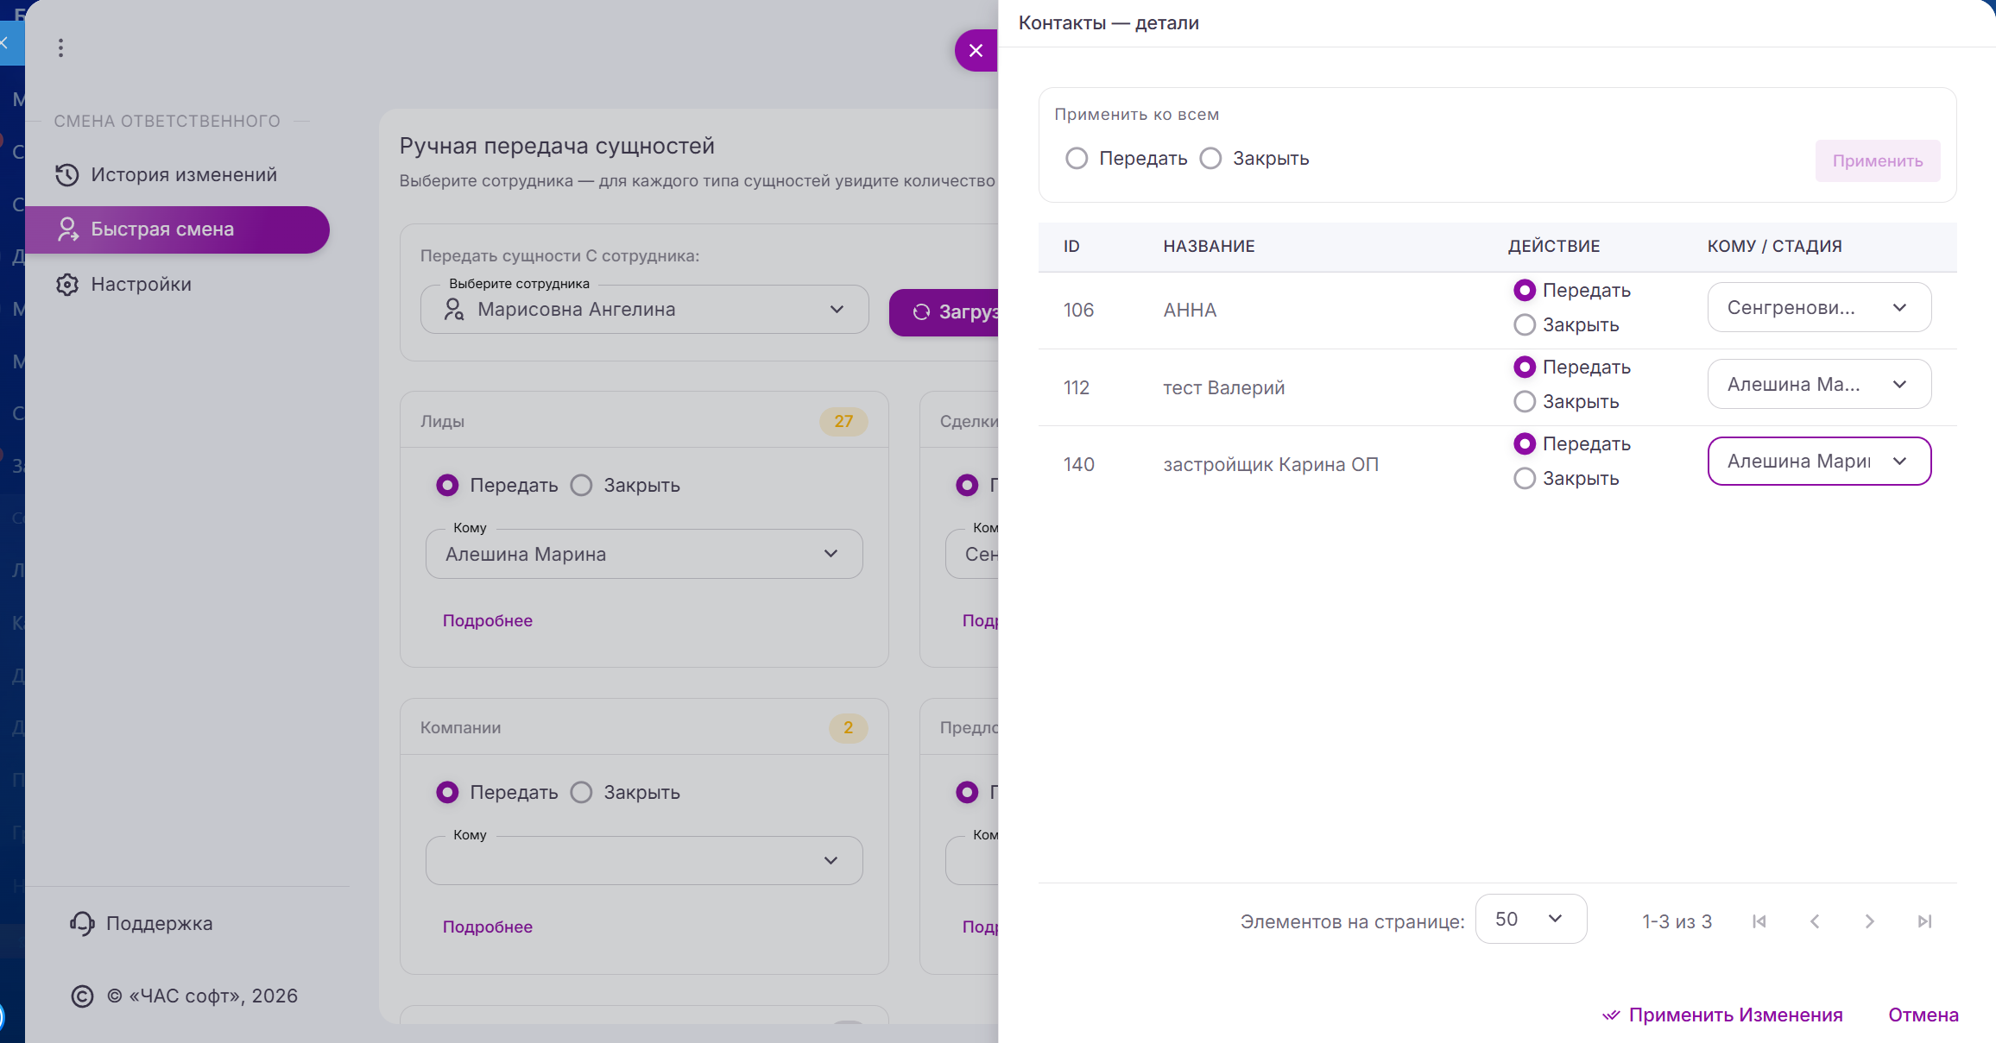Image resolution: width=1996 pixels, height=1043 pixels.
Task: Open Настройки sidebar item
Action: click(x=141, y=285)
